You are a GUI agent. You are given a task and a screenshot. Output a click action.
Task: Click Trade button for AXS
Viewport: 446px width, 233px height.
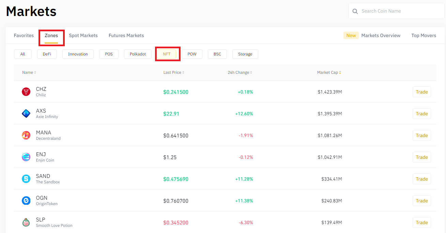tap(422, 114)
